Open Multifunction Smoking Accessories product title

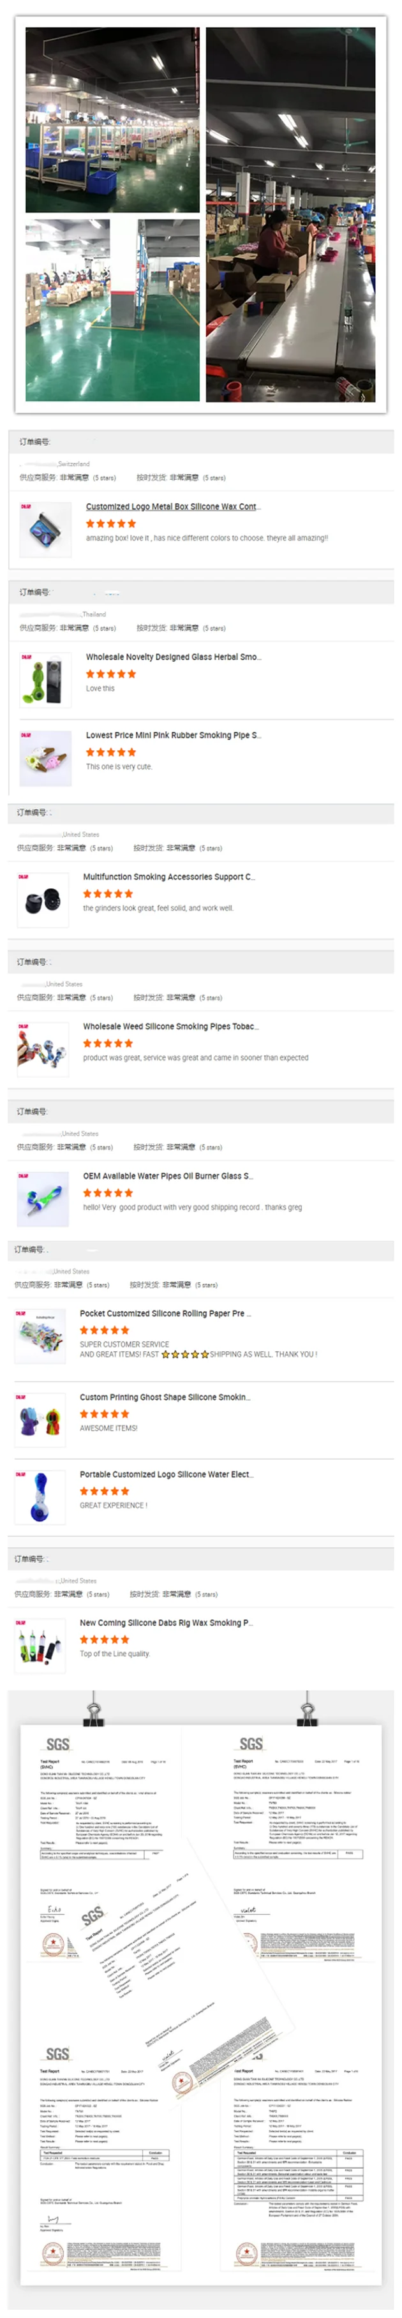pyautogui.click(x=168, y=877)
